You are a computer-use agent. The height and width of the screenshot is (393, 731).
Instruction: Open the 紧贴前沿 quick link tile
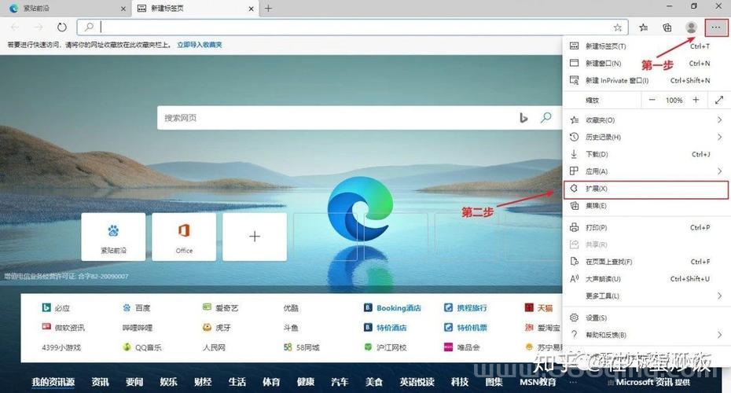point(113,237)
